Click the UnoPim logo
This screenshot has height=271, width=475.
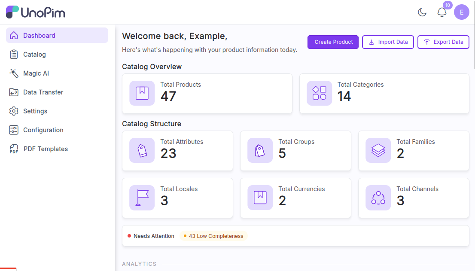click(36, 12)
